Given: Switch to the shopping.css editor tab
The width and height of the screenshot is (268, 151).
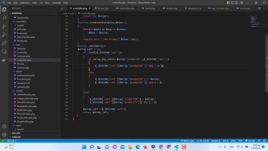Looking at the screenshot, I should coord(193,8).
